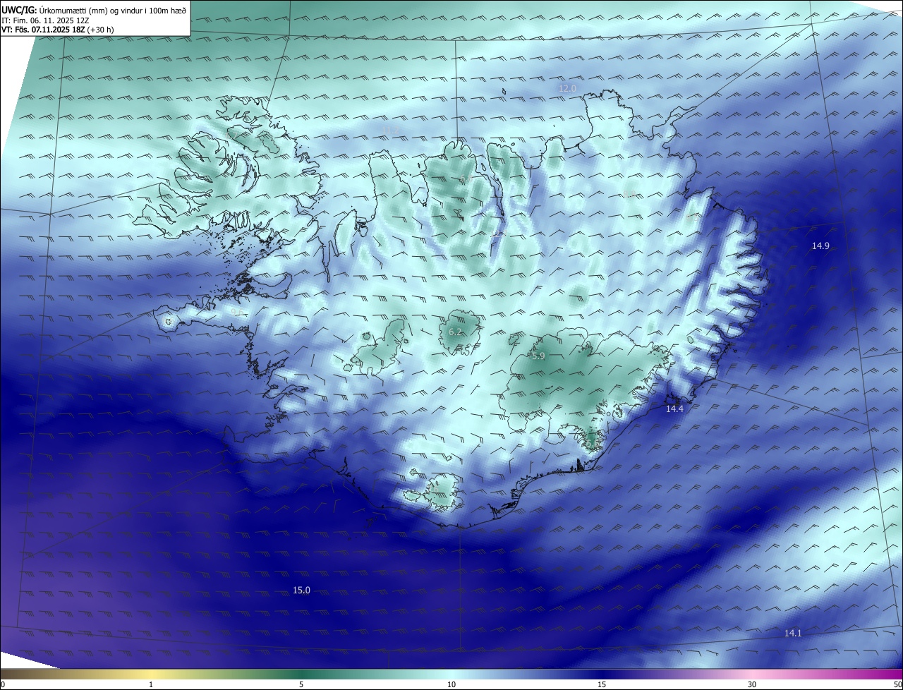Screen dimensions: 903x690
Task: Click the colorbar tick label "50"
Action: [897, 684]
